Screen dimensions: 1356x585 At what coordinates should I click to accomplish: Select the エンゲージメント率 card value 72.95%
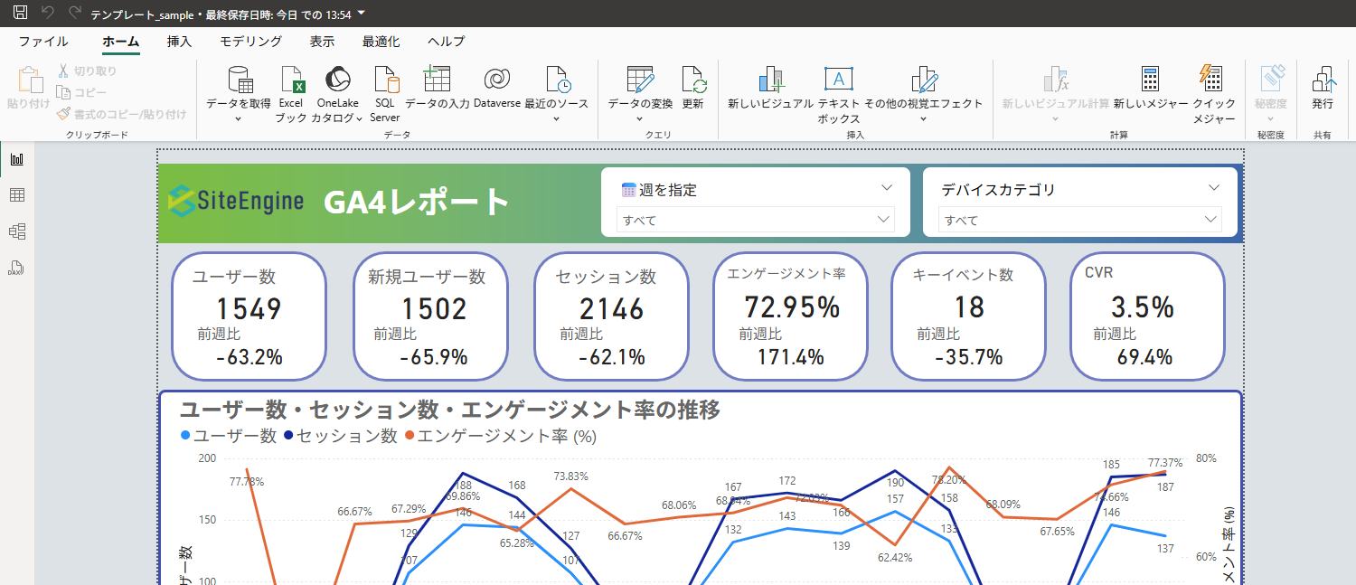pyautogui.click(x=791, y=307)
